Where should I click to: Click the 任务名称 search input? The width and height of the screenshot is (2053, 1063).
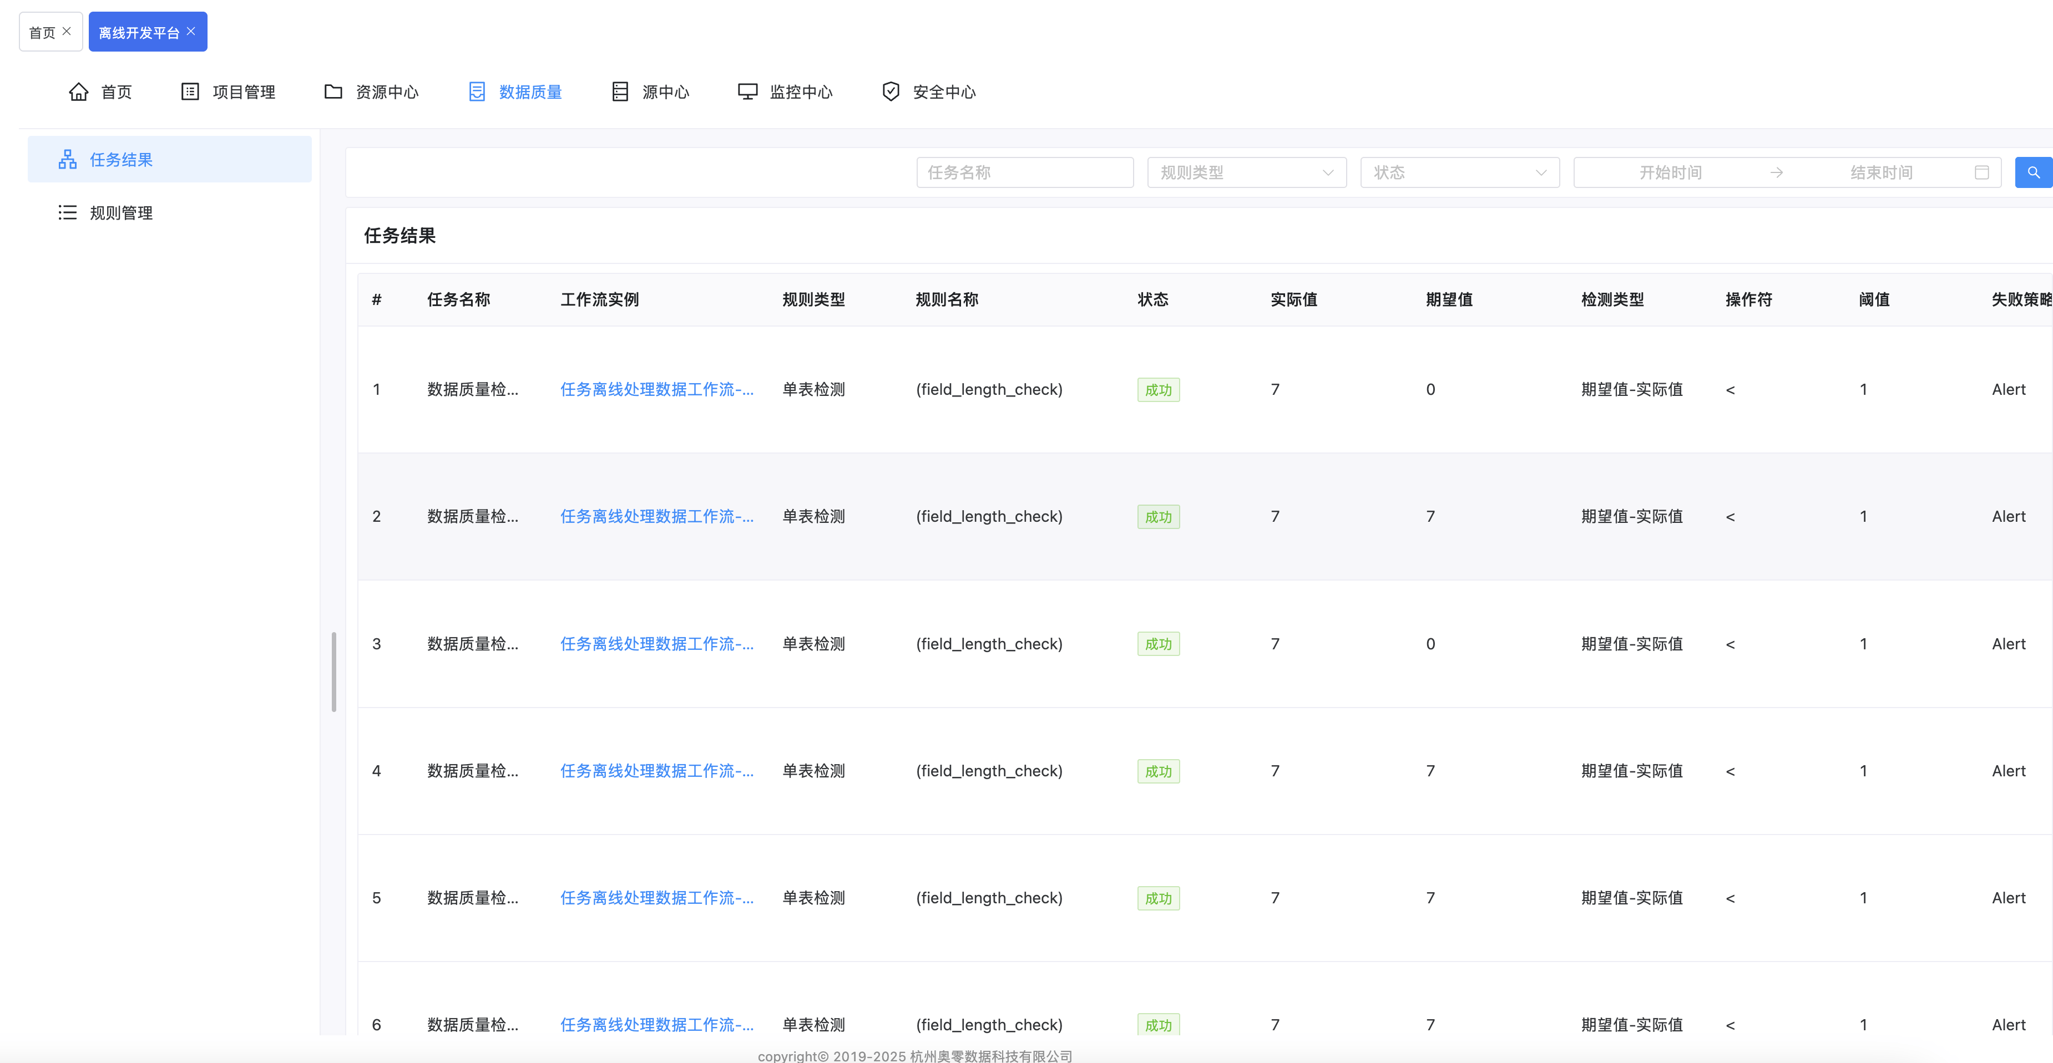coord(1024,173)
